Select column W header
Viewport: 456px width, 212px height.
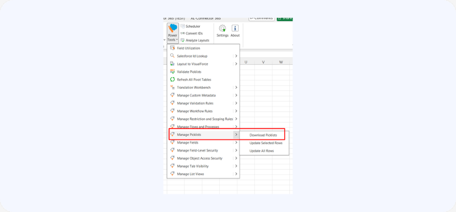[x=281, y=62]
